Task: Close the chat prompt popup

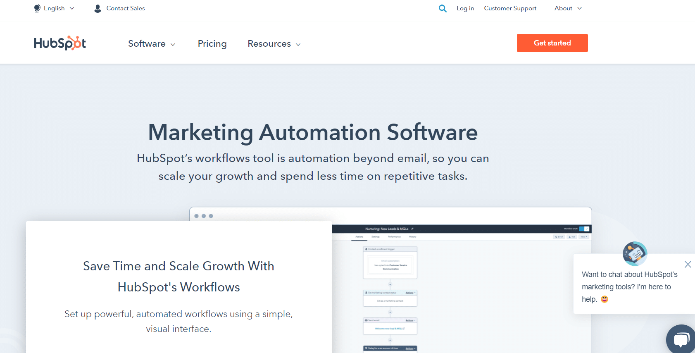Action: (x=688, y=264)
